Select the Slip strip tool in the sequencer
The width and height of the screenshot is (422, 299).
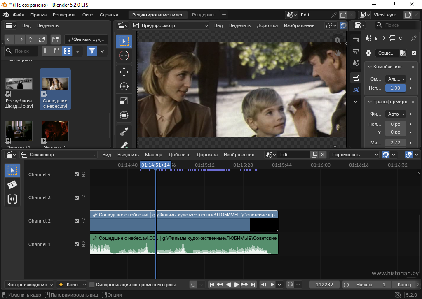tap(12, 199)
